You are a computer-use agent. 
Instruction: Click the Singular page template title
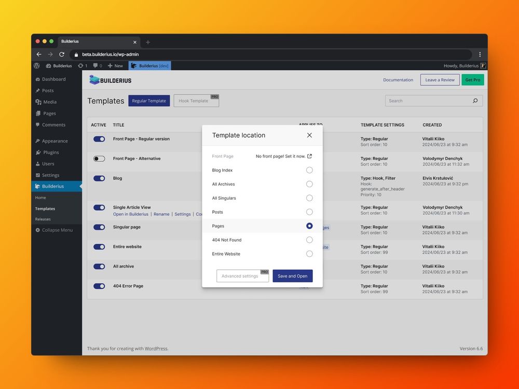[127, 227]
